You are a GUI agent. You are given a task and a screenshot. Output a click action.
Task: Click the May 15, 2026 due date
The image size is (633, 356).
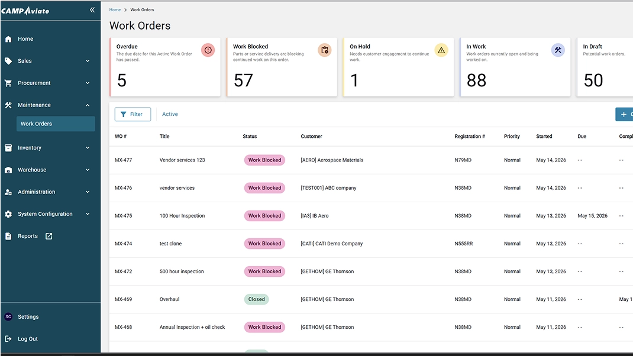593,216
